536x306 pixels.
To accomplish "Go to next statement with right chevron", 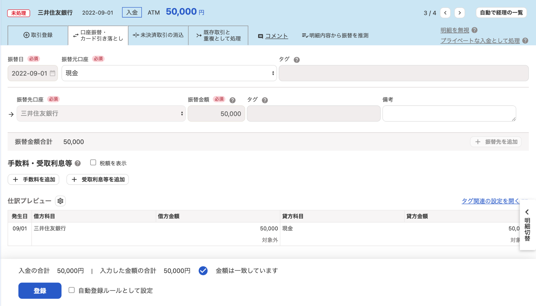I will (x=460, y=13).
